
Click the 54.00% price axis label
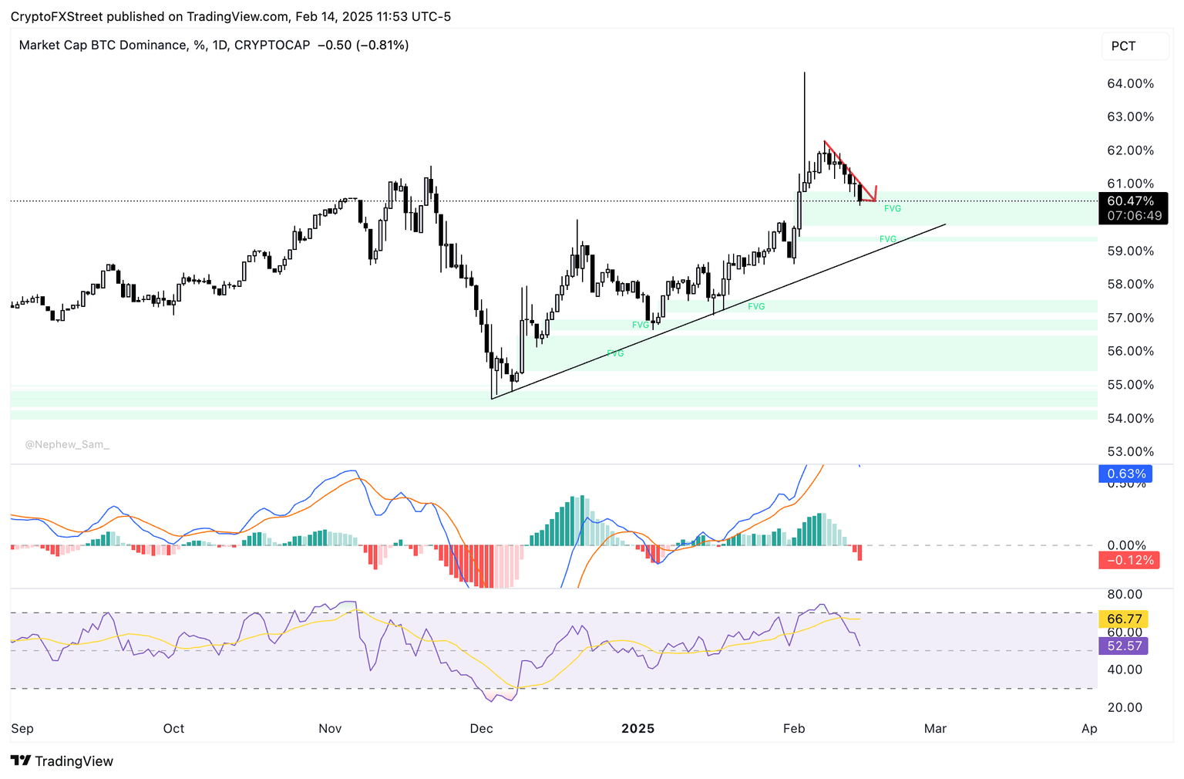click(1131, 418)
